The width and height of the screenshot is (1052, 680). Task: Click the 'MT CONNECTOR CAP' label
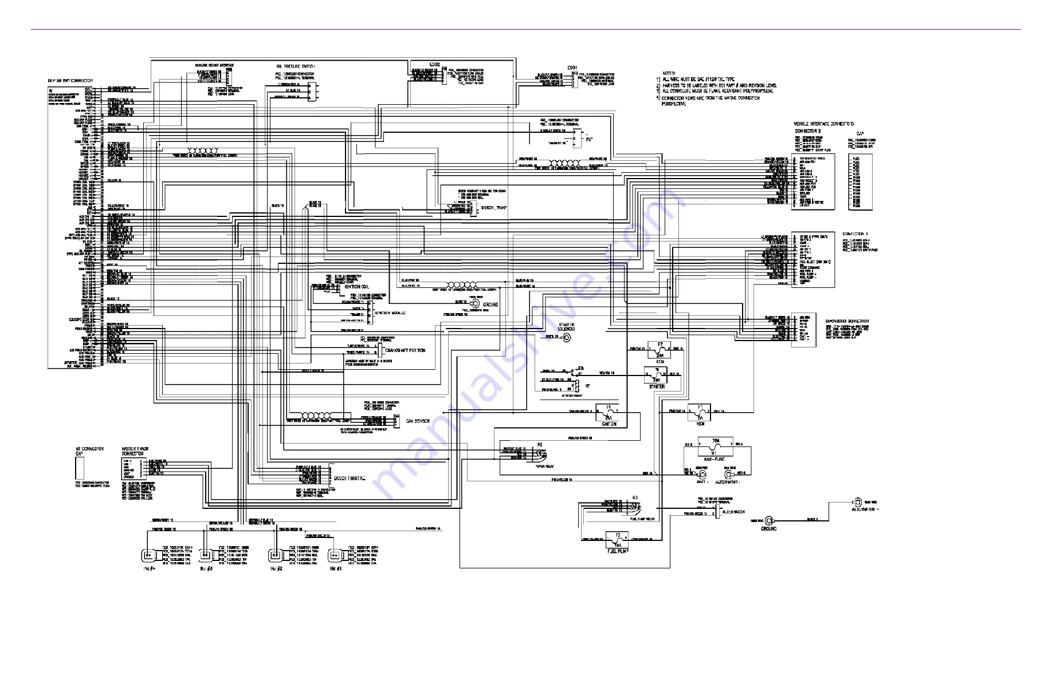(90, 451)
